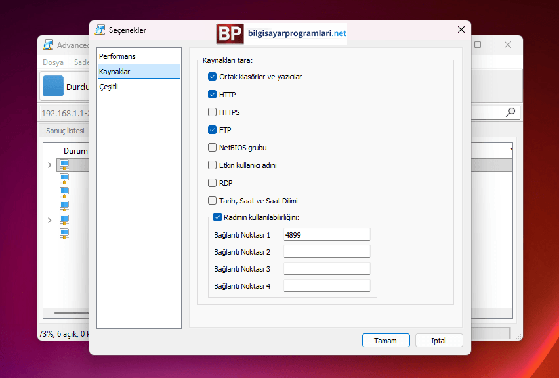Screen dimensions: 559x378
Task: Select the sixth computer icon in results list
Action: coord(64,233)
